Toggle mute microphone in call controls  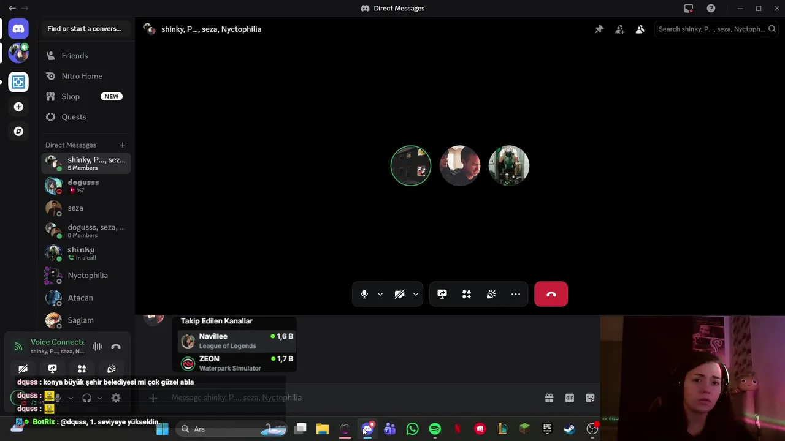(364, 295)
